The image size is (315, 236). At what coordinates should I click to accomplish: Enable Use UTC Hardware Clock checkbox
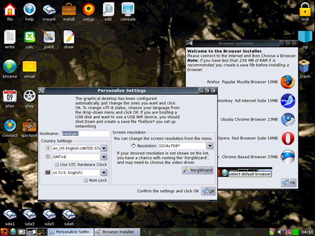coord(57,165)
